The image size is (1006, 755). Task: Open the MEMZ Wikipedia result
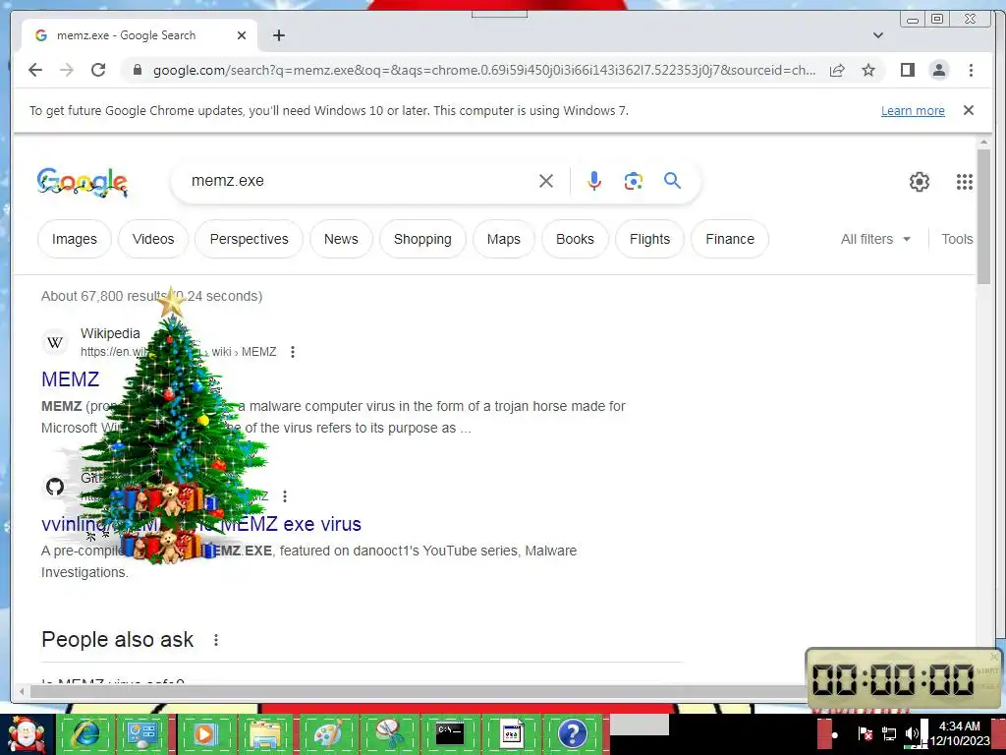(71, 378)
